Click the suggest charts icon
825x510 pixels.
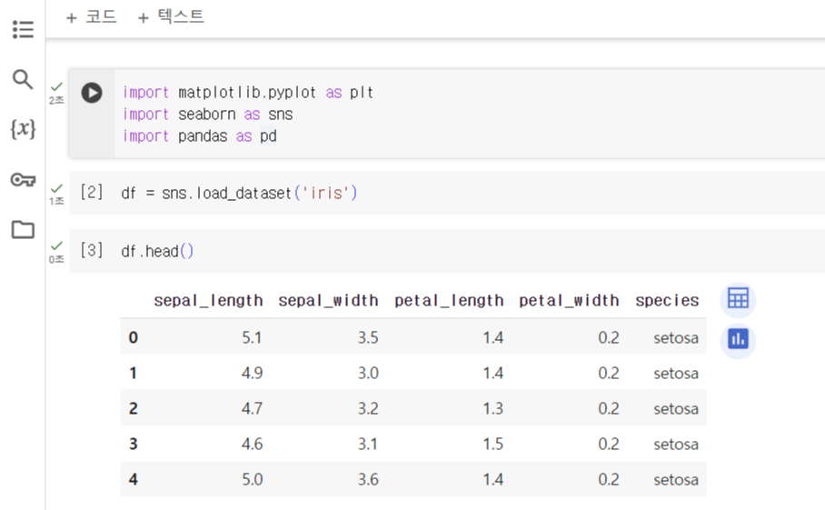(x=738, y=340)
